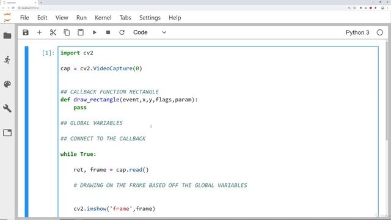
Task: Run the selected cell
Action: (95, 32)
